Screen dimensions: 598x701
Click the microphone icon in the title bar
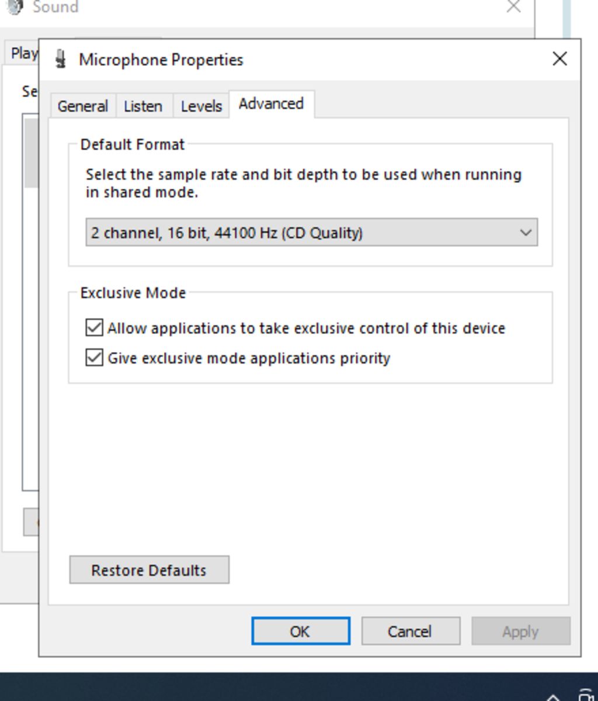[x=60, y=59]
